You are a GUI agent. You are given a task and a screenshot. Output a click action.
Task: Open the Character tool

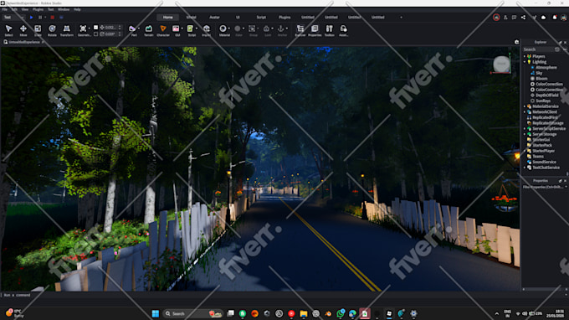point(163,30)
